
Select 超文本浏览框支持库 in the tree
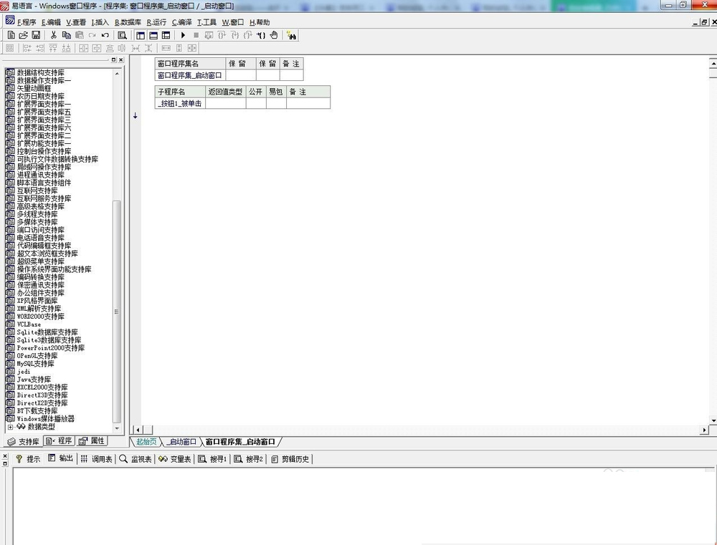47,254
